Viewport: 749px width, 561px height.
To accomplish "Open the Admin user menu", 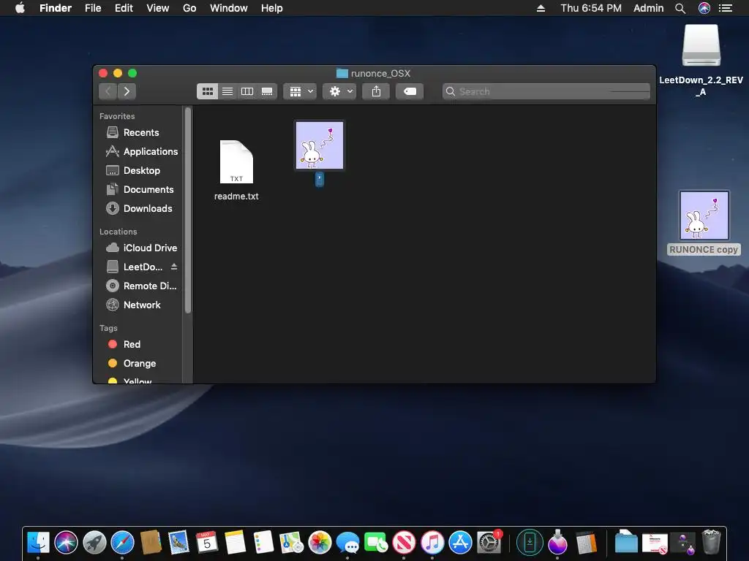I will pyautogui.click(x=648, y=8).
